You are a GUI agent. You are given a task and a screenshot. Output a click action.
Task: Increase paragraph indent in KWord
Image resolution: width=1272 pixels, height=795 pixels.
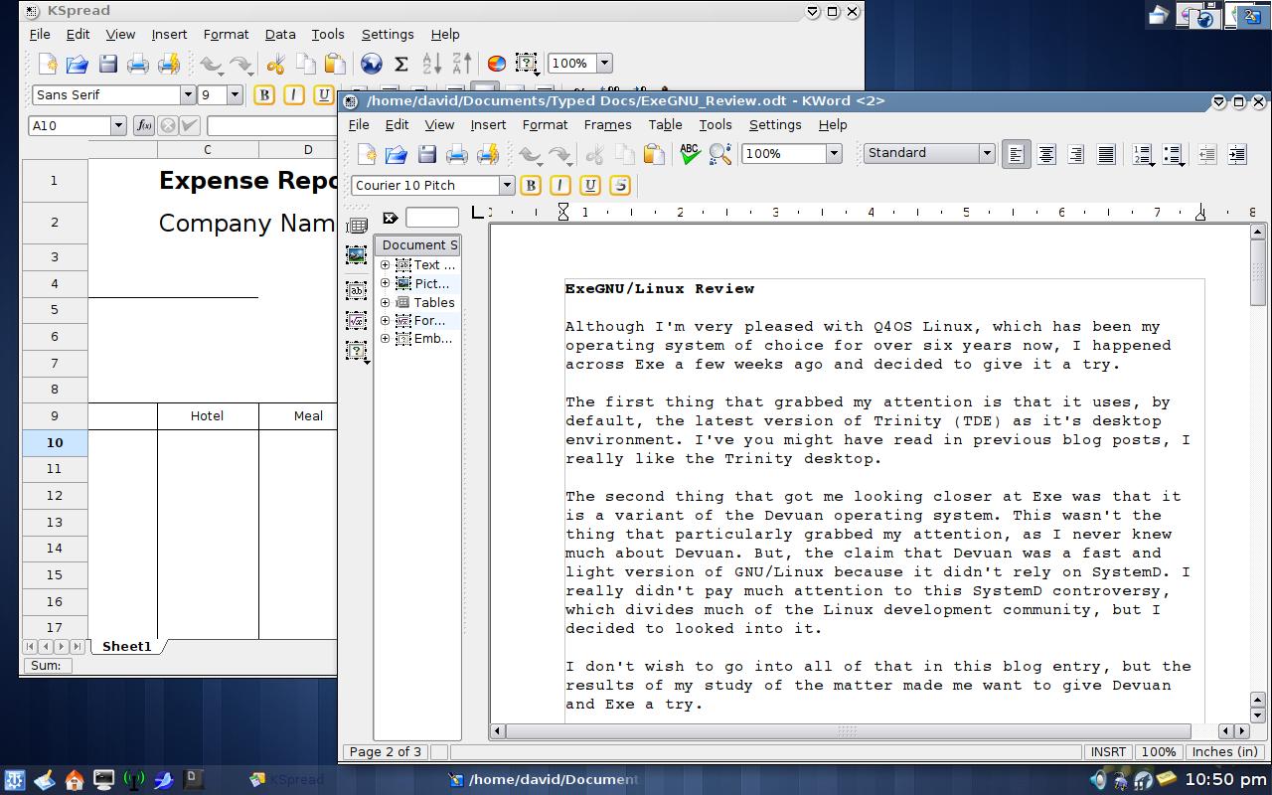[x=1237, y=154]
